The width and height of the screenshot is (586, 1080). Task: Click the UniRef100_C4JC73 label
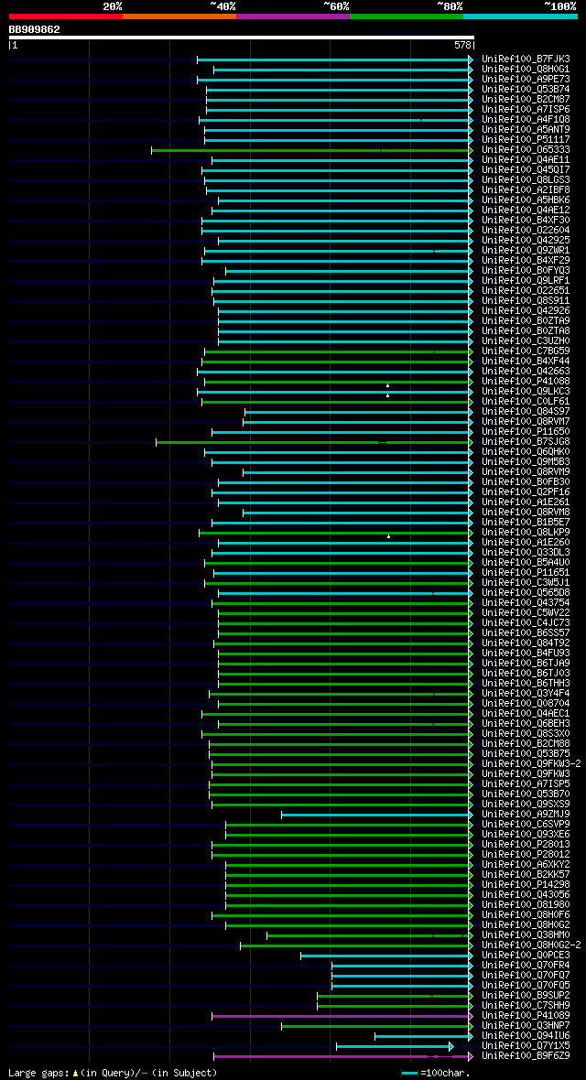pyautogui.click(x=526, y=622)
